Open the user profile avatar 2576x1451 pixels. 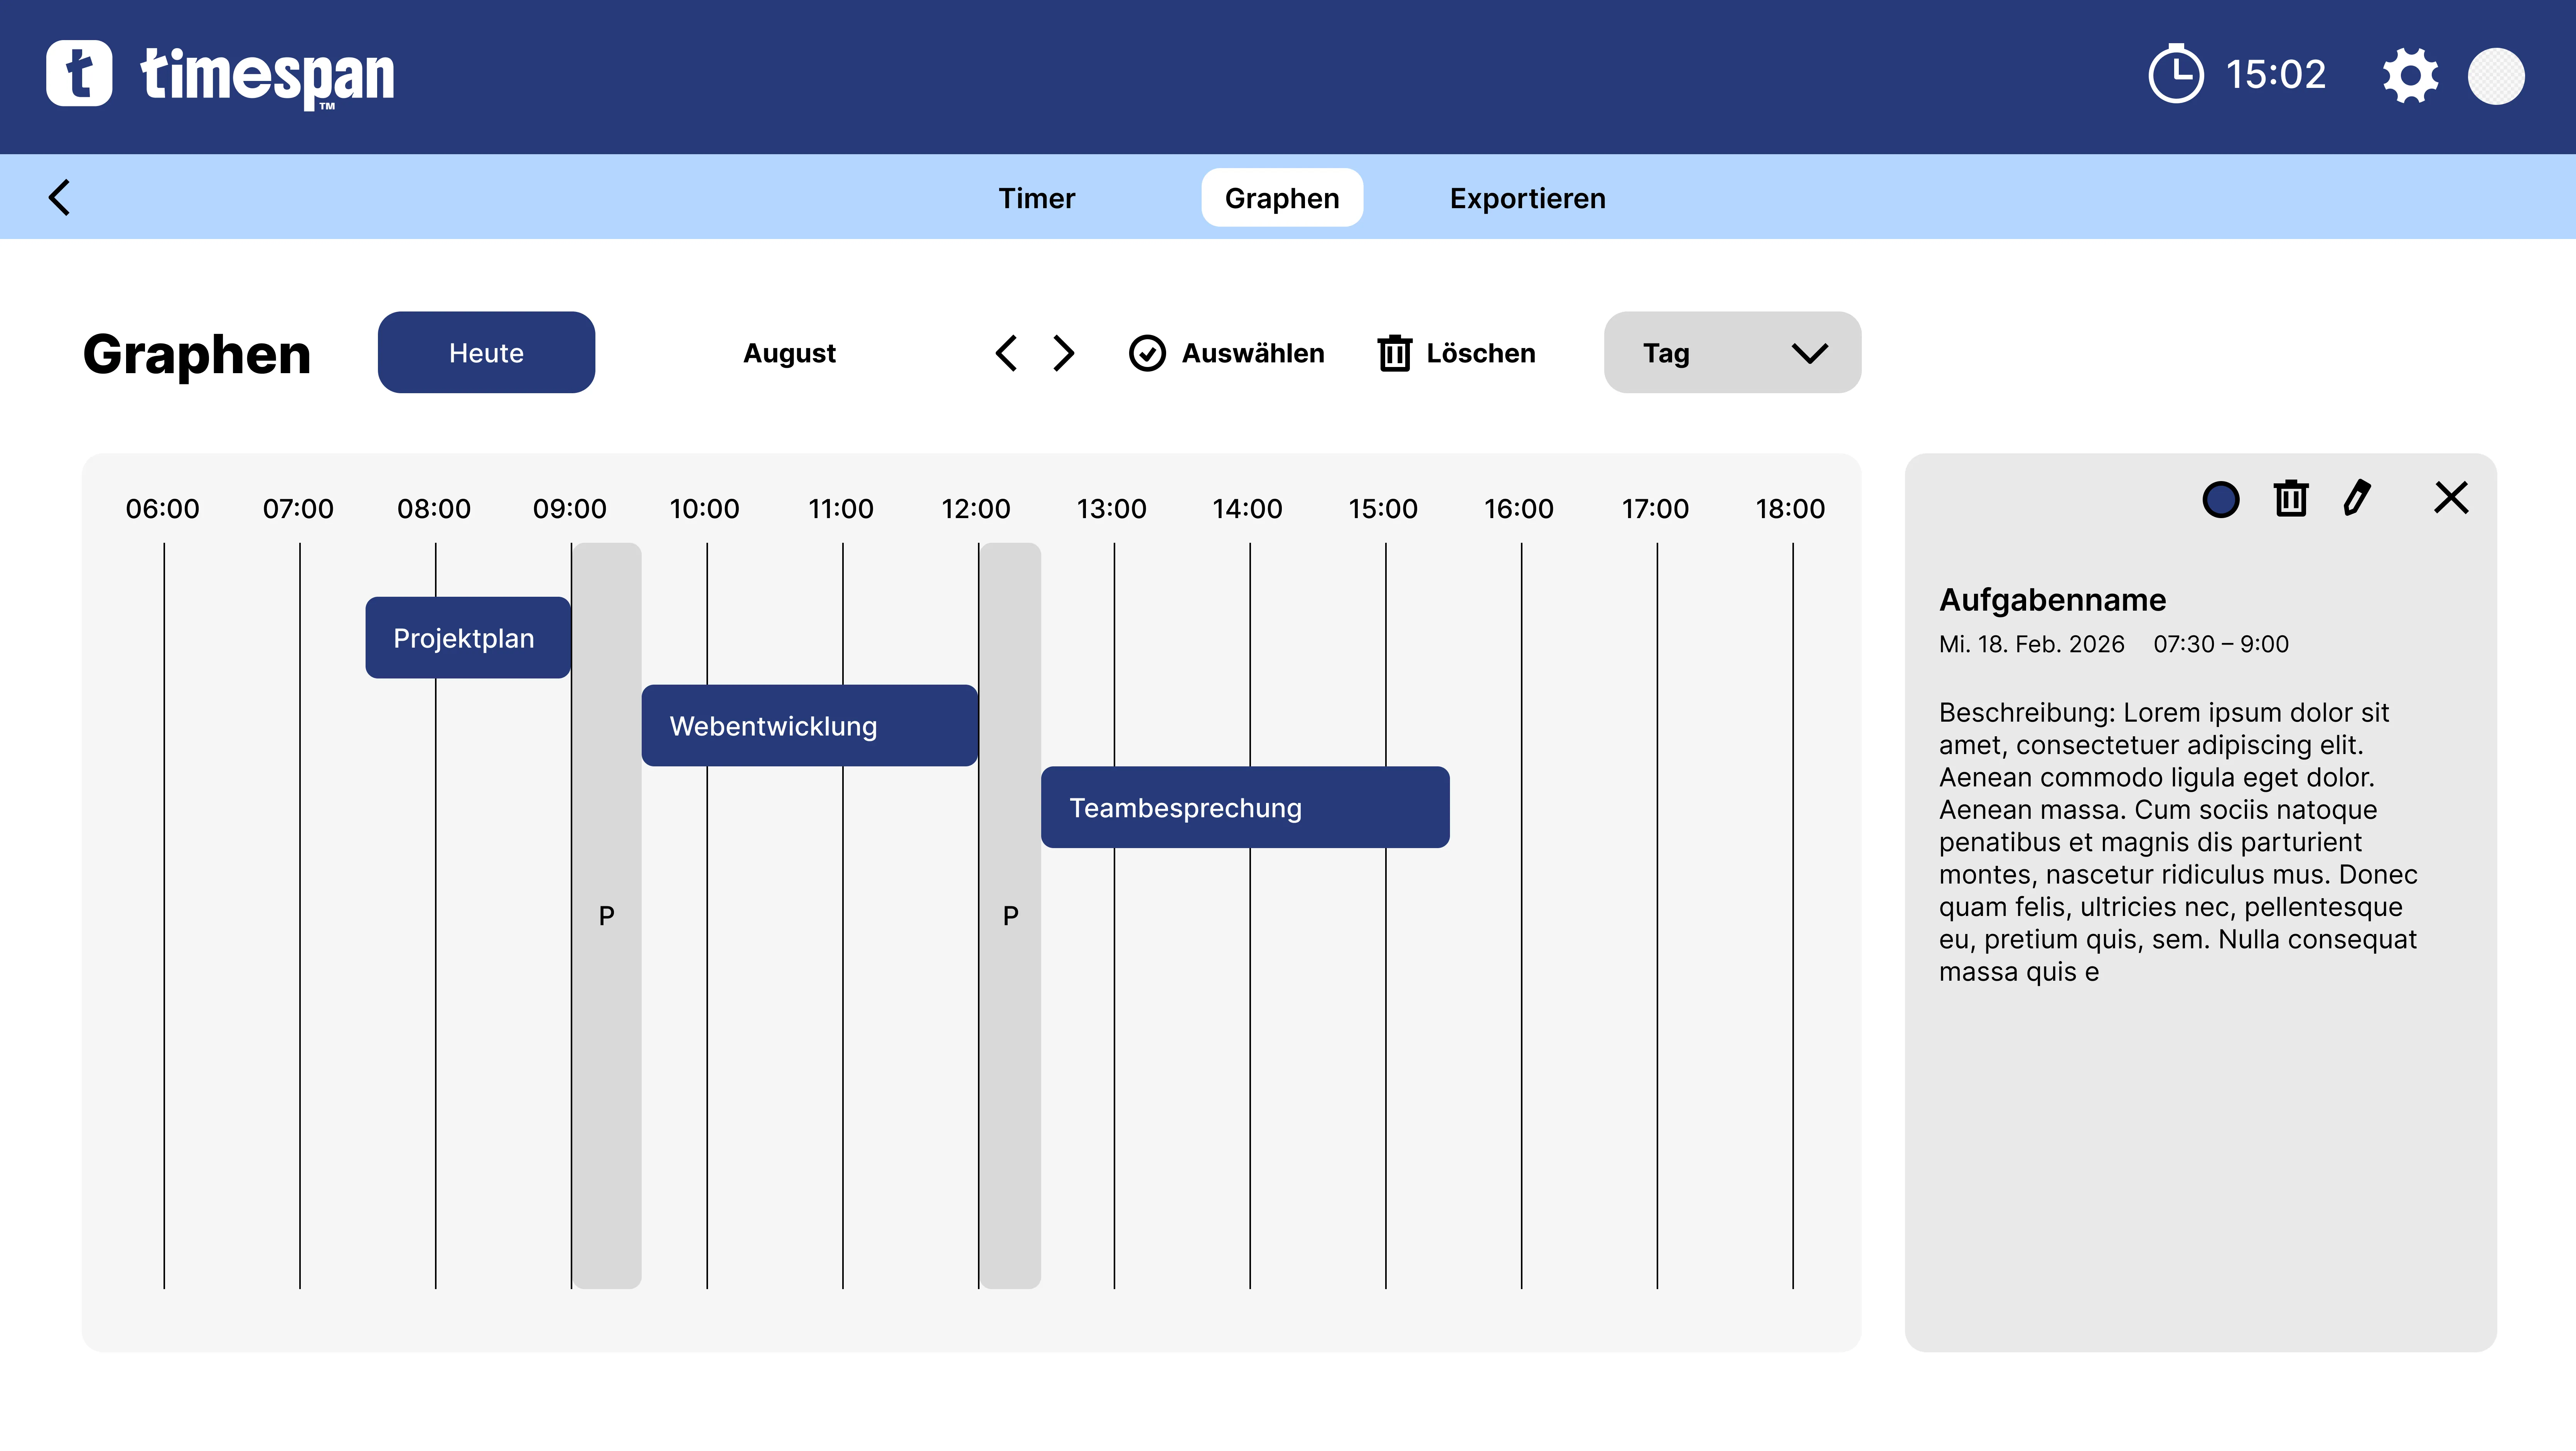(2496, 76)
